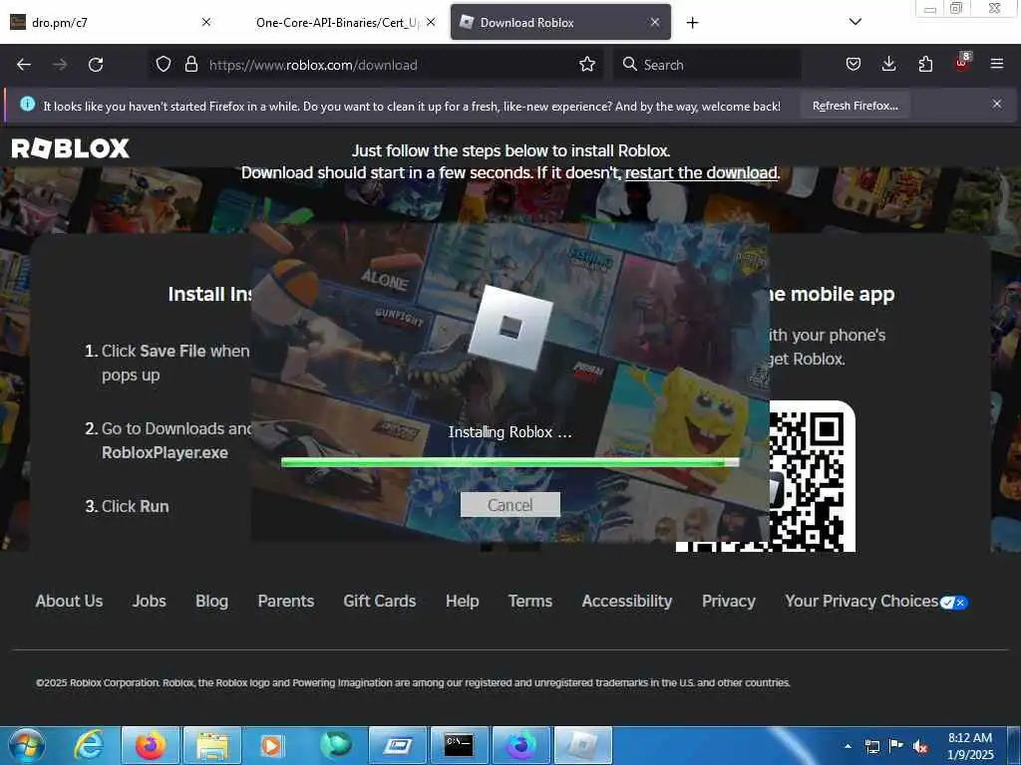The height and width of the screenshot is (765, 1021).
Task: Open the tracking protection shield icon
Action: [164, 65]
